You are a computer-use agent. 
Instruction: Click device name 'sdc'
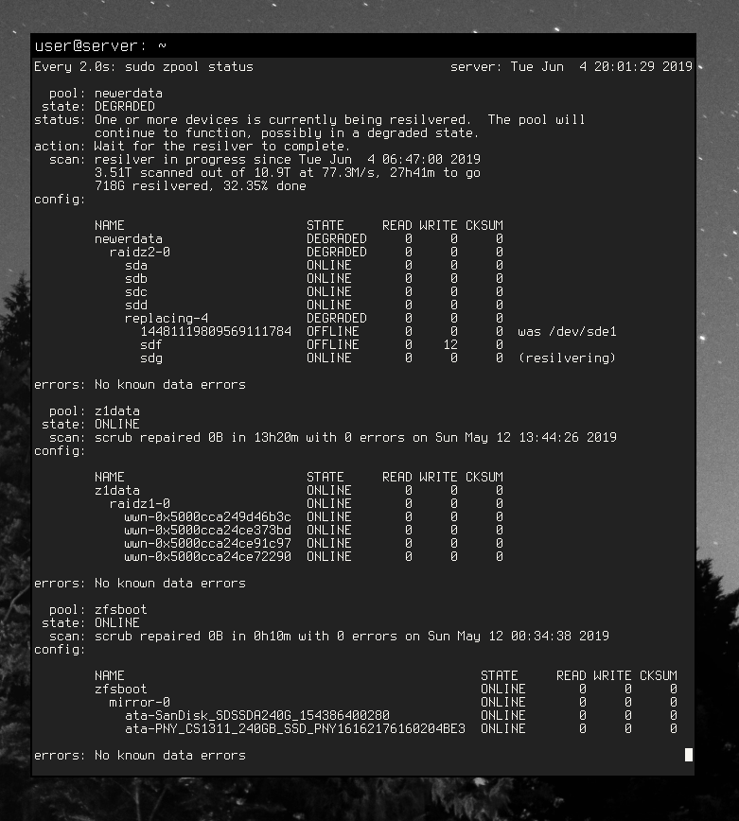(136, 291)
